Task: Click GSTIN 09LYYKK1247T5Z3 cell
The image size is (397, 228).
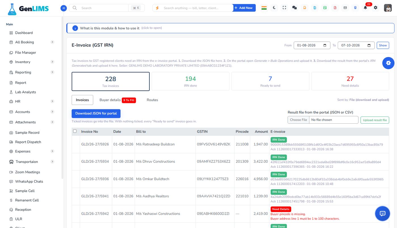Action: [213, 179]
